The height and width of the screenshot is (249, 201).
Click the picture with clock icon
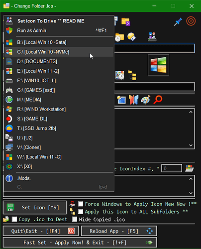120,75
